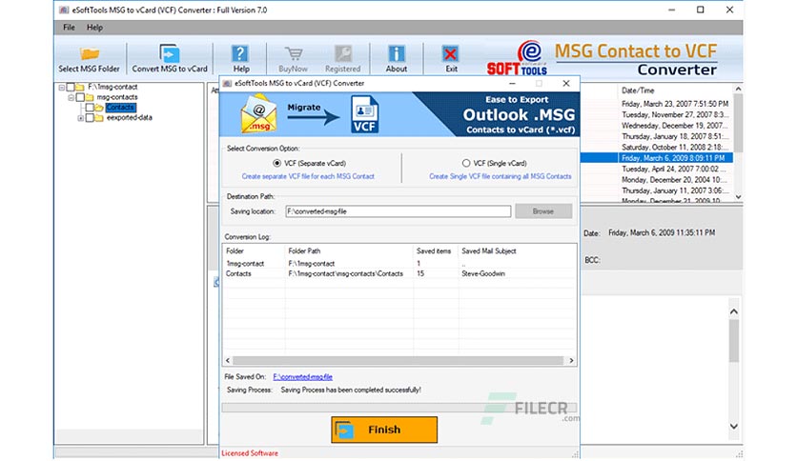Click the Date/Time column header
797x461 pixels.
point(638,90)
